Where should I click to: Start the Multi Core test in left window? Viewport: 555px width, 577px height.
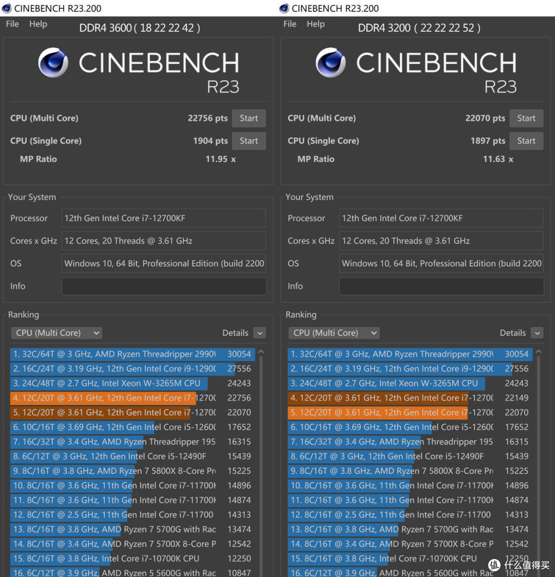(249, 118)
